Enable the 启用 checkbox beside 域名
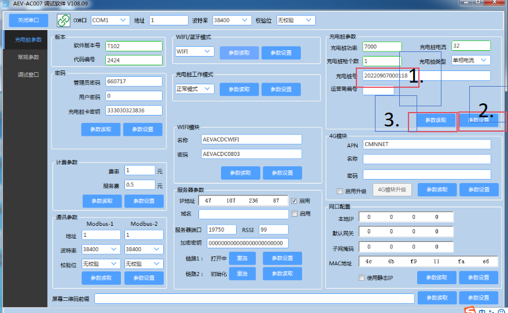This screenshot has height=313, width=508. point(294,214)
